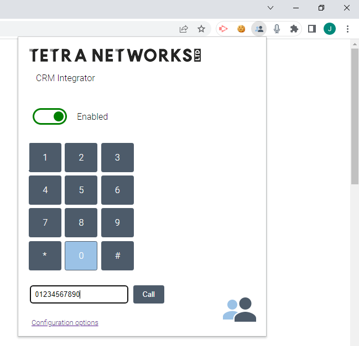The image size is (359, 346).
Task: Click the phone number input field
Action: coord(79,294)
